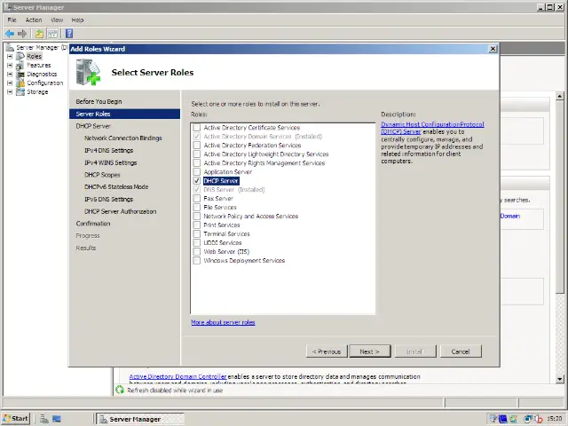Enable the Web Server (IIS) checkbox
This screenshot has width=568, height=426.
pos(197,252)
